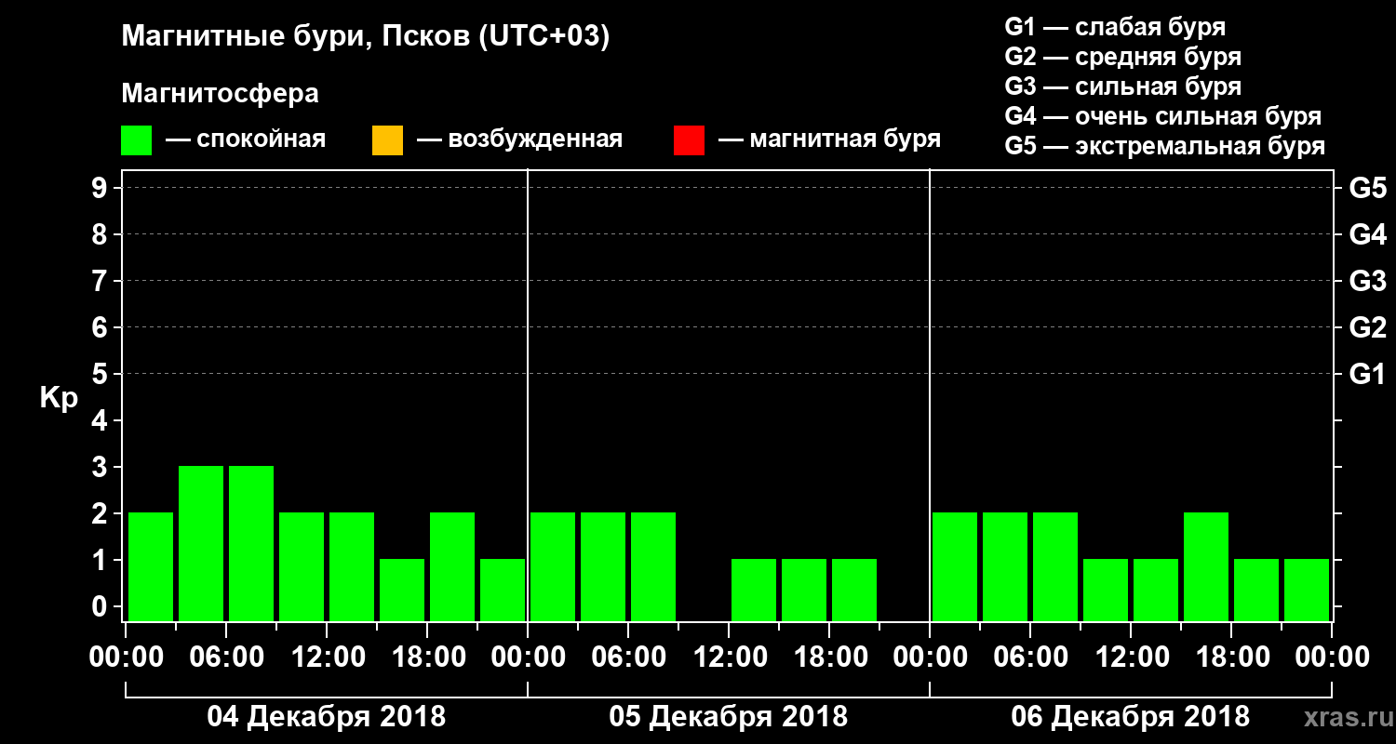Click the 06 December 03:00–06:00 bar
Screen dimensions: 1396x744
point(1005,566)
